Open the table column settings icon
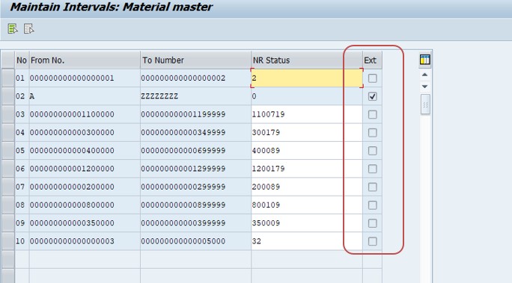 click(425, 60)
